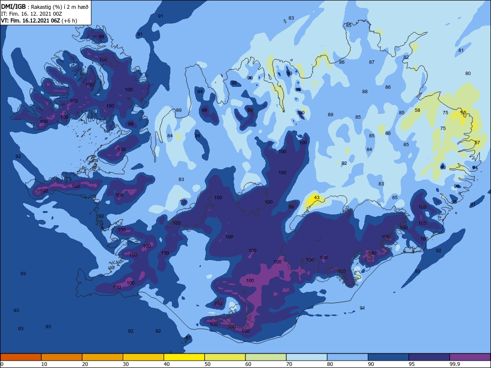The image size is (491, 368).
Task: Click the "IT: Fim. 16. 12. 2021 00Z" line
Action: click(x=31, y=14)
